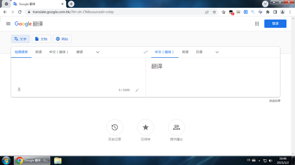The height and width of the screenshot is (165, 295).
Task: Close the Google 翻译 tab
Action: (x=62, y=4)
